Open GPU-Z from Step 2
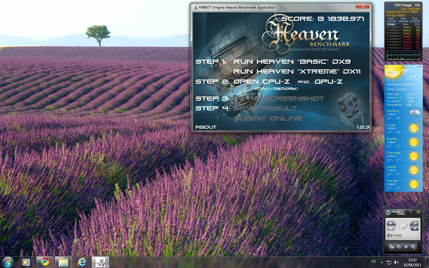 pyautogui.click(x=328, y=82)
